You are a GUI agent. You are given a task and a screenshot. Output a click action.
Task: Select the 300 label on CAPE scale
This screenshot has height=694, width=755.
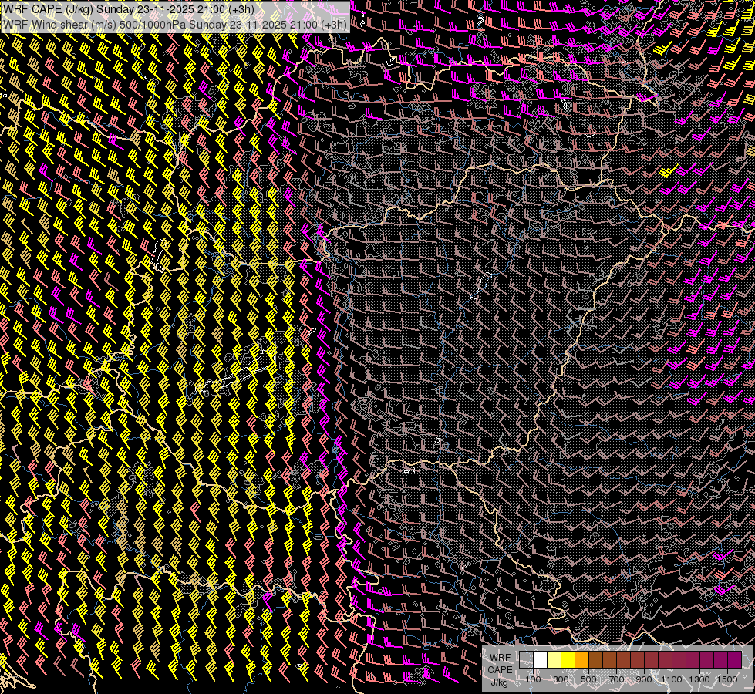click(x=561, y=679)
